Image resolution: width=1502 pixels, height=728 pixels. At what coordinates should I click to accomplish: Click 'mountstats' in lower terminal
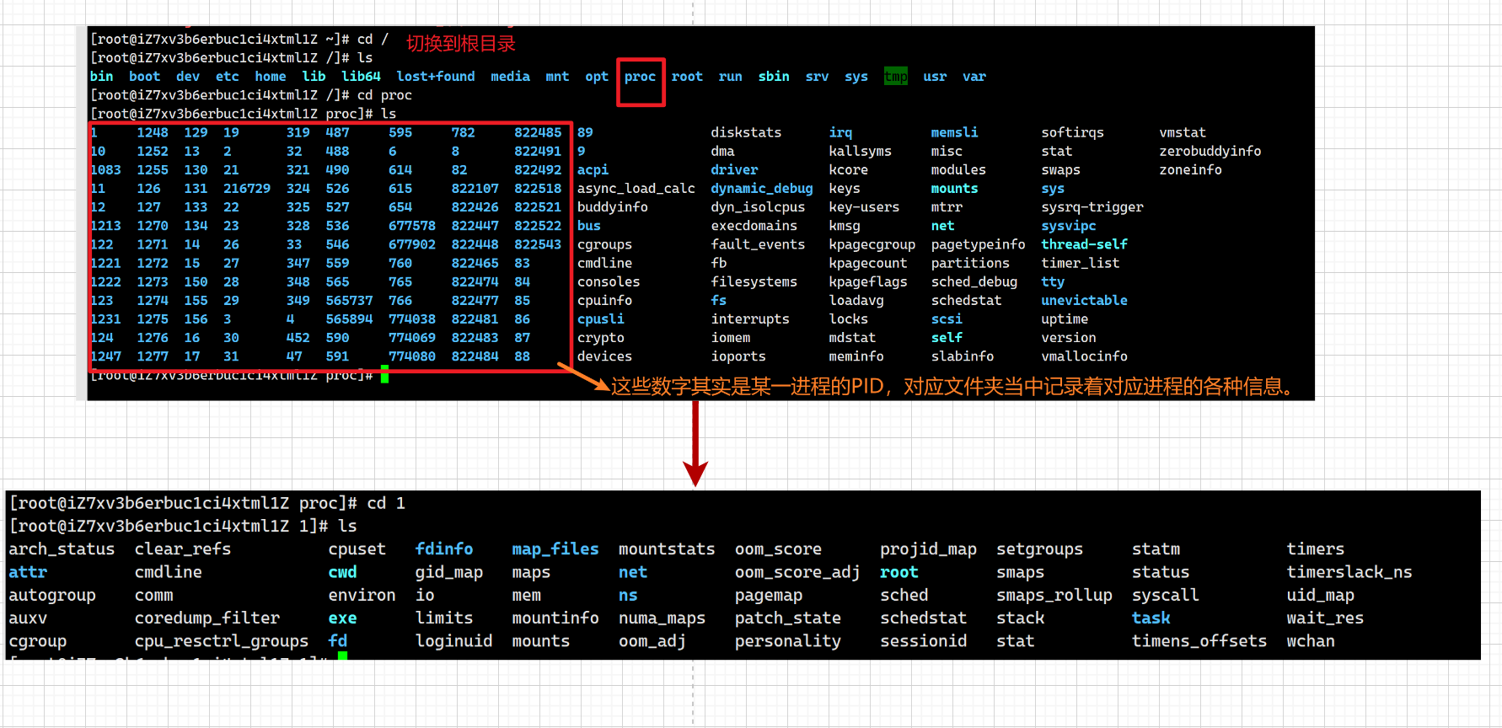coord(667,549)
